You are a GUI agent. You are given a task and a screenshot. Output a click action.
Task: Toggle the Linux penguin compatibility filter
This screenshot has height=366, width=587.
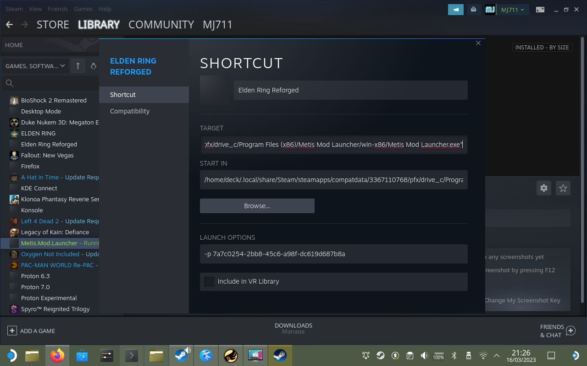click(x=94, y=66)
